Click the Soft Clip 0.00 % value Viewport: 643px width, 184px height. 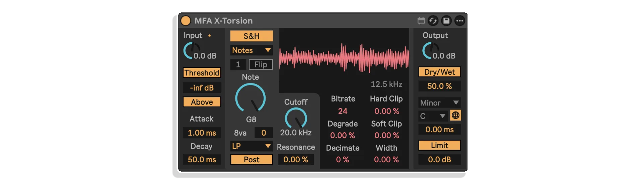tap(386, 136)
